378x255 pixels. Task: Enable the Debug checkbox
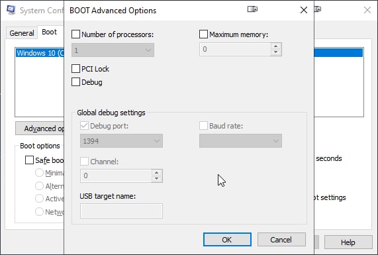coord(75,82)
